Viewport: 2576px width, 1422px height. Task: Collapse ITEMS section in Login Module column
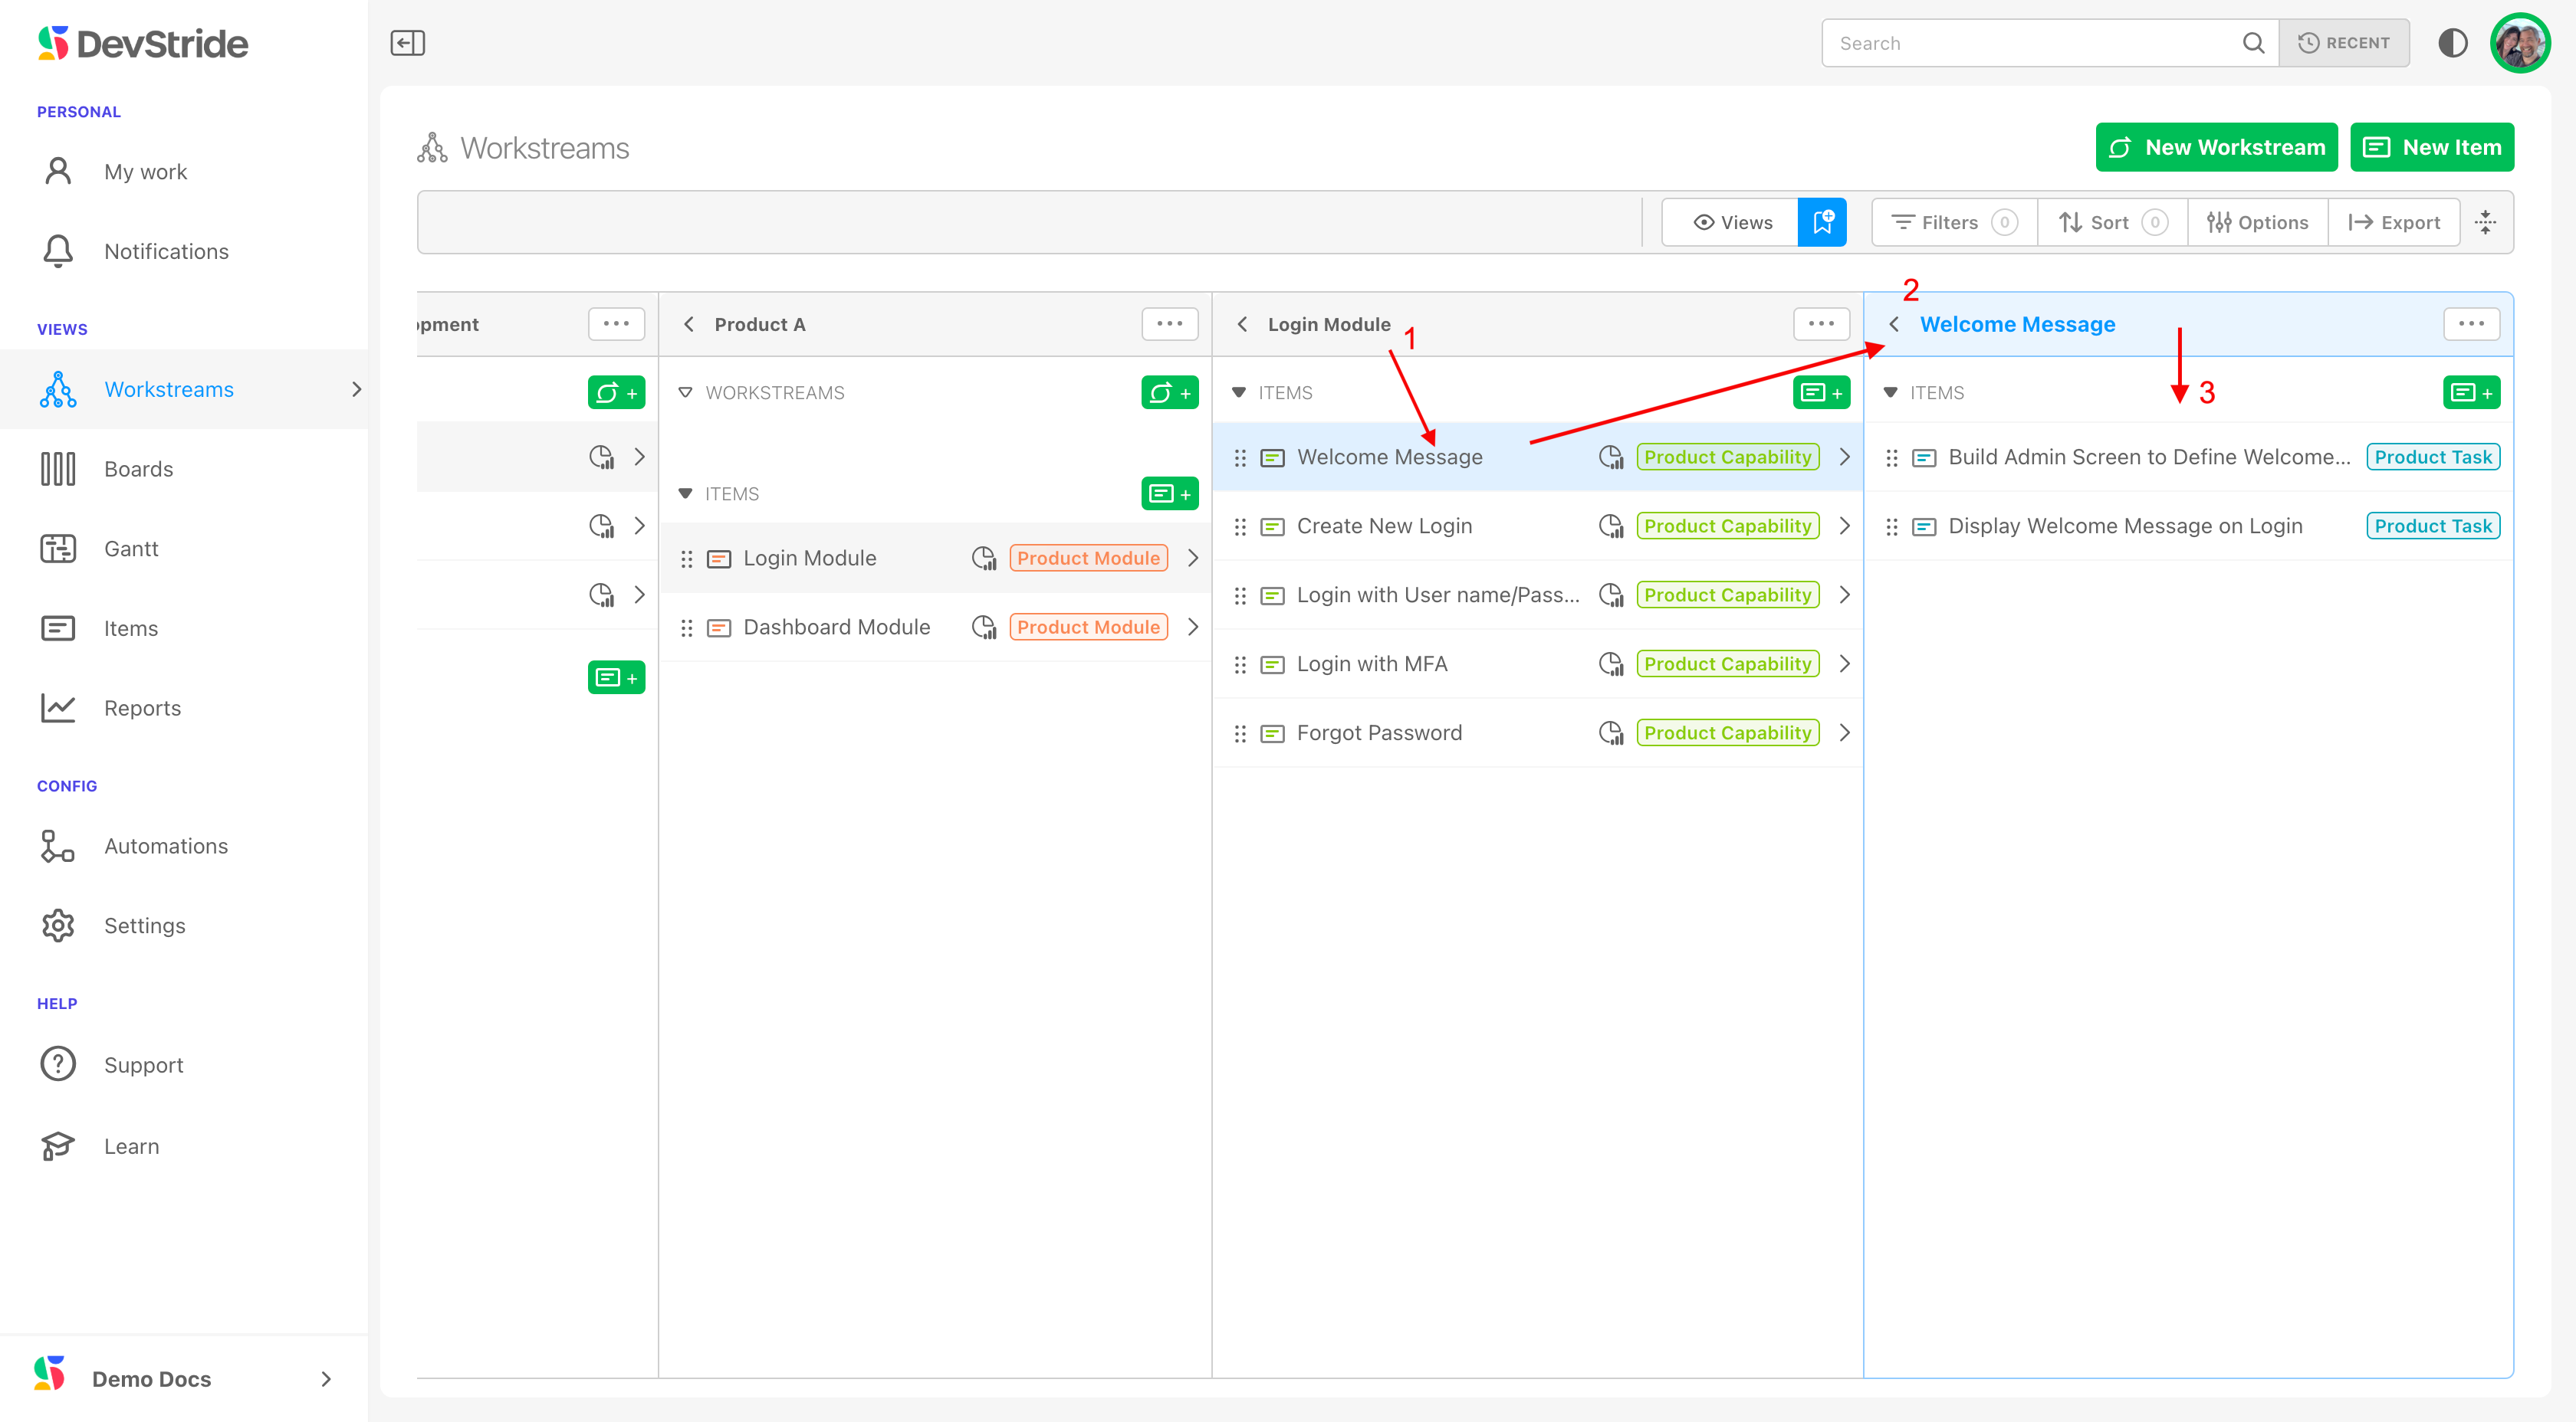point(1239,393)
